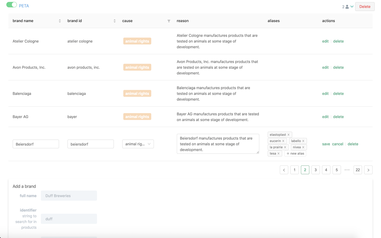Remove the labello alias tag
This screenshot has width=381, height=238.
coord(303,141)
